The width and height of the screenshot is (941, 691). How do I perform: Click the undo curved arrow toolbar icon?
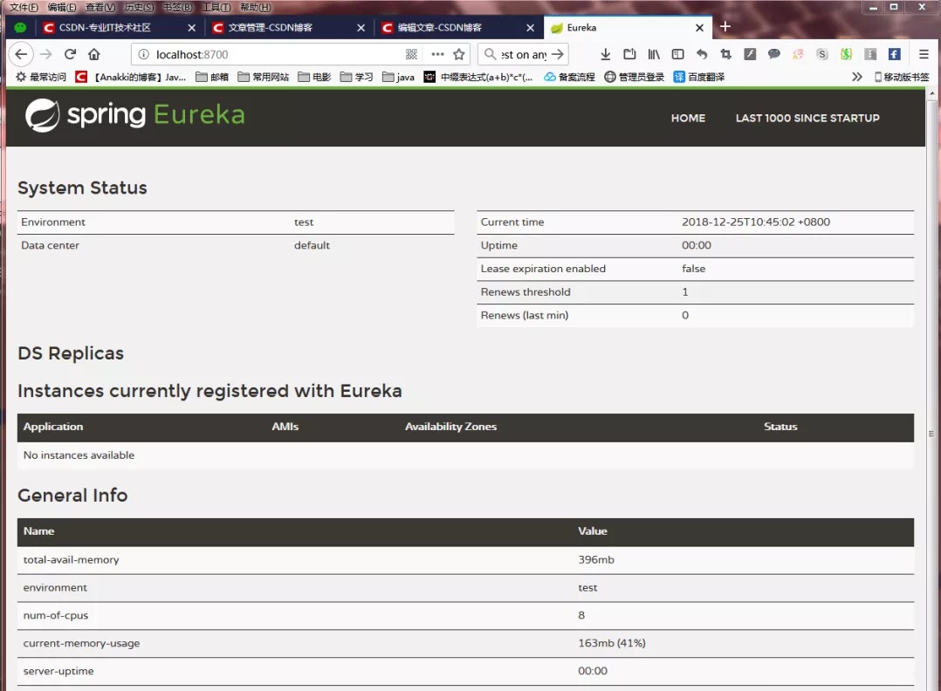702,55
